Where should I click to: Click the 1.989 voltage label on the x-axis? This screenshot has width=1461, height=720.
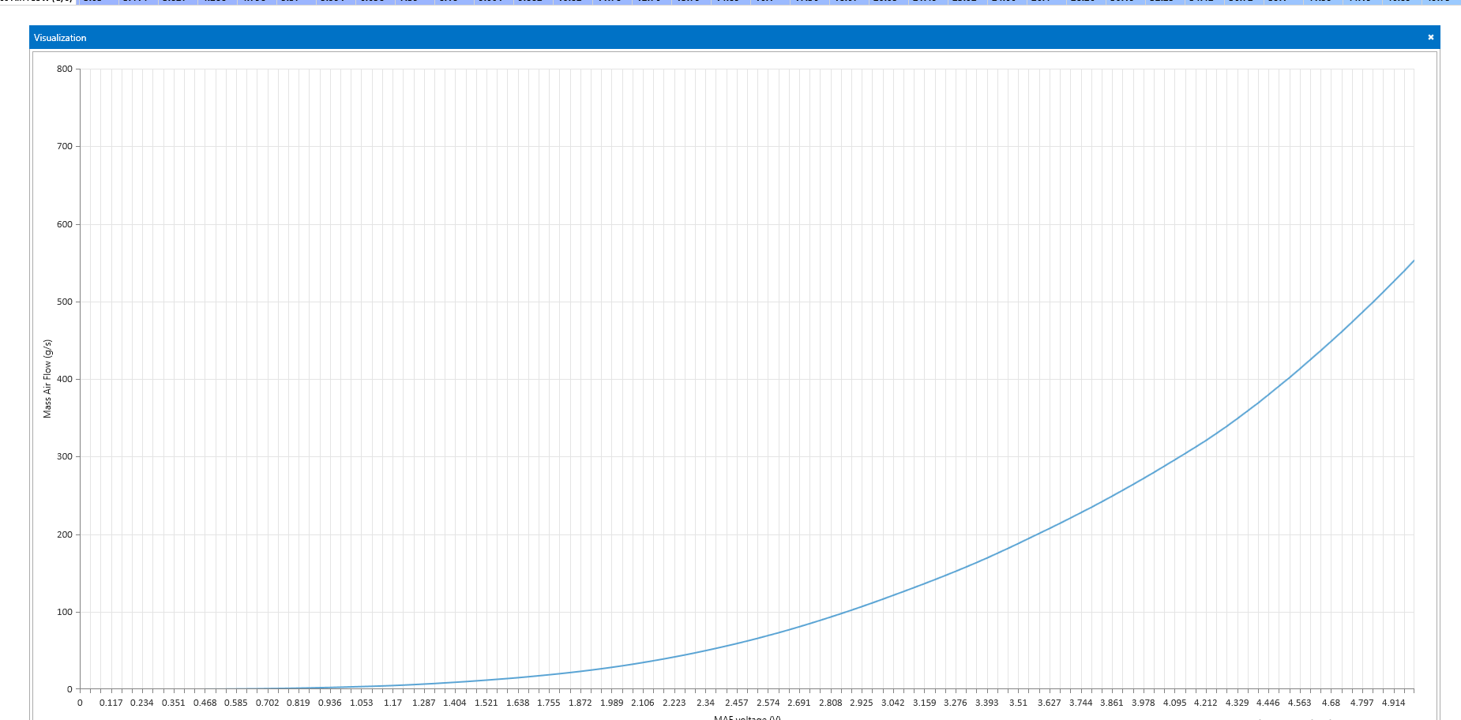click(x=611, y=703)
